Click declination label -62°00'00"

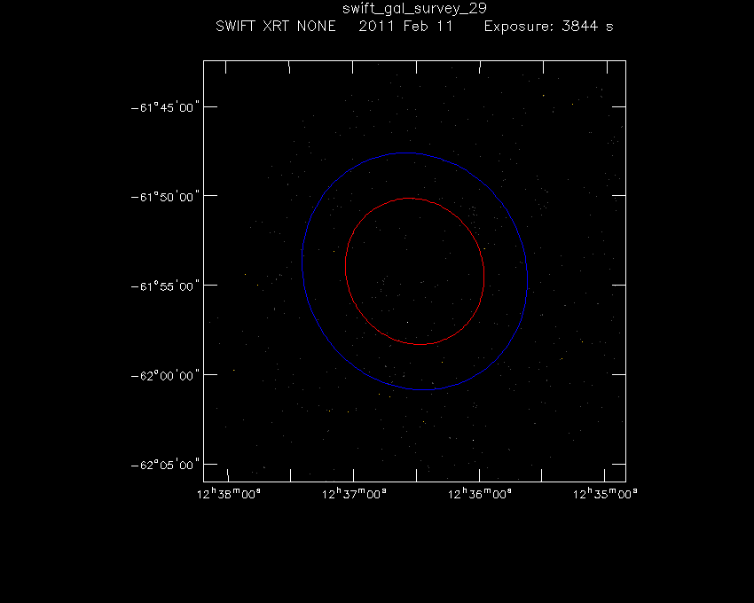pyautogui.click(x=165, y=376)
